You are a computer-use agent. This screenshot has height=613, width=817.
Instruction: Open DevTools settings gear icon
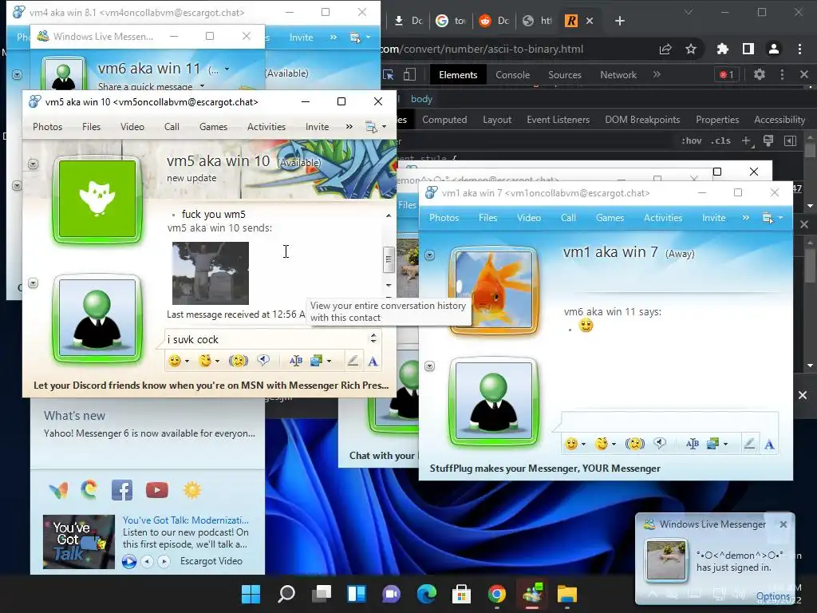pyautogui.click(x=760, y=74)
